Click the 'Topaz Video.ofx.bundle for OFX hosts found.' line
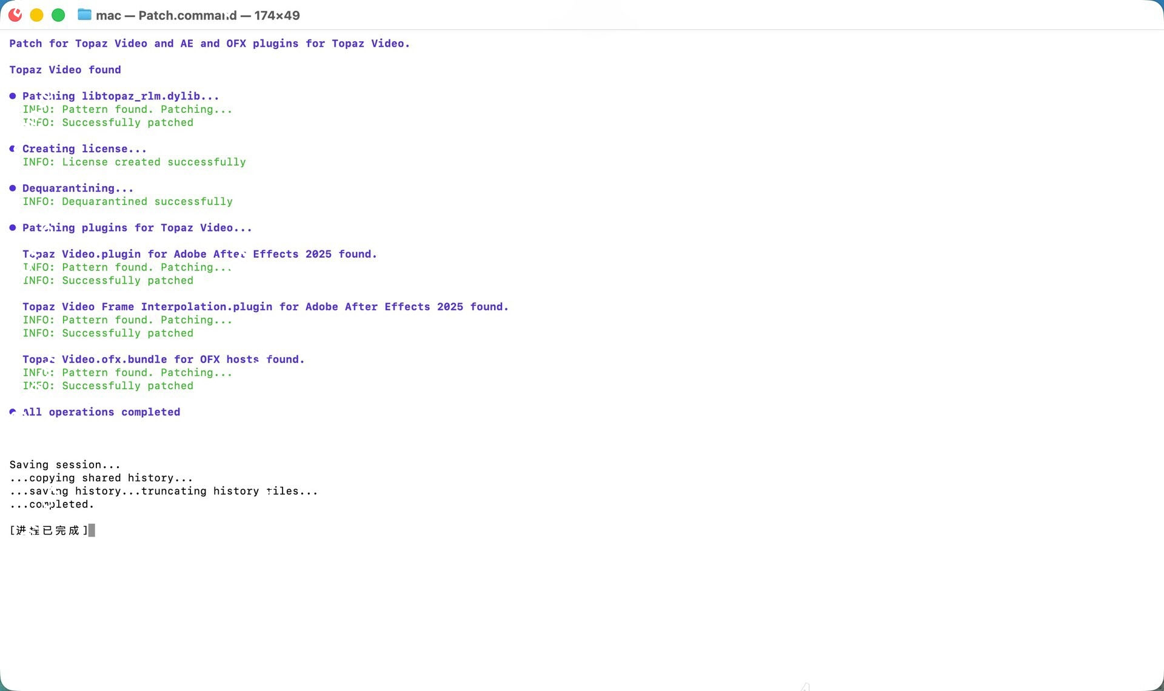 coord(163,359)
